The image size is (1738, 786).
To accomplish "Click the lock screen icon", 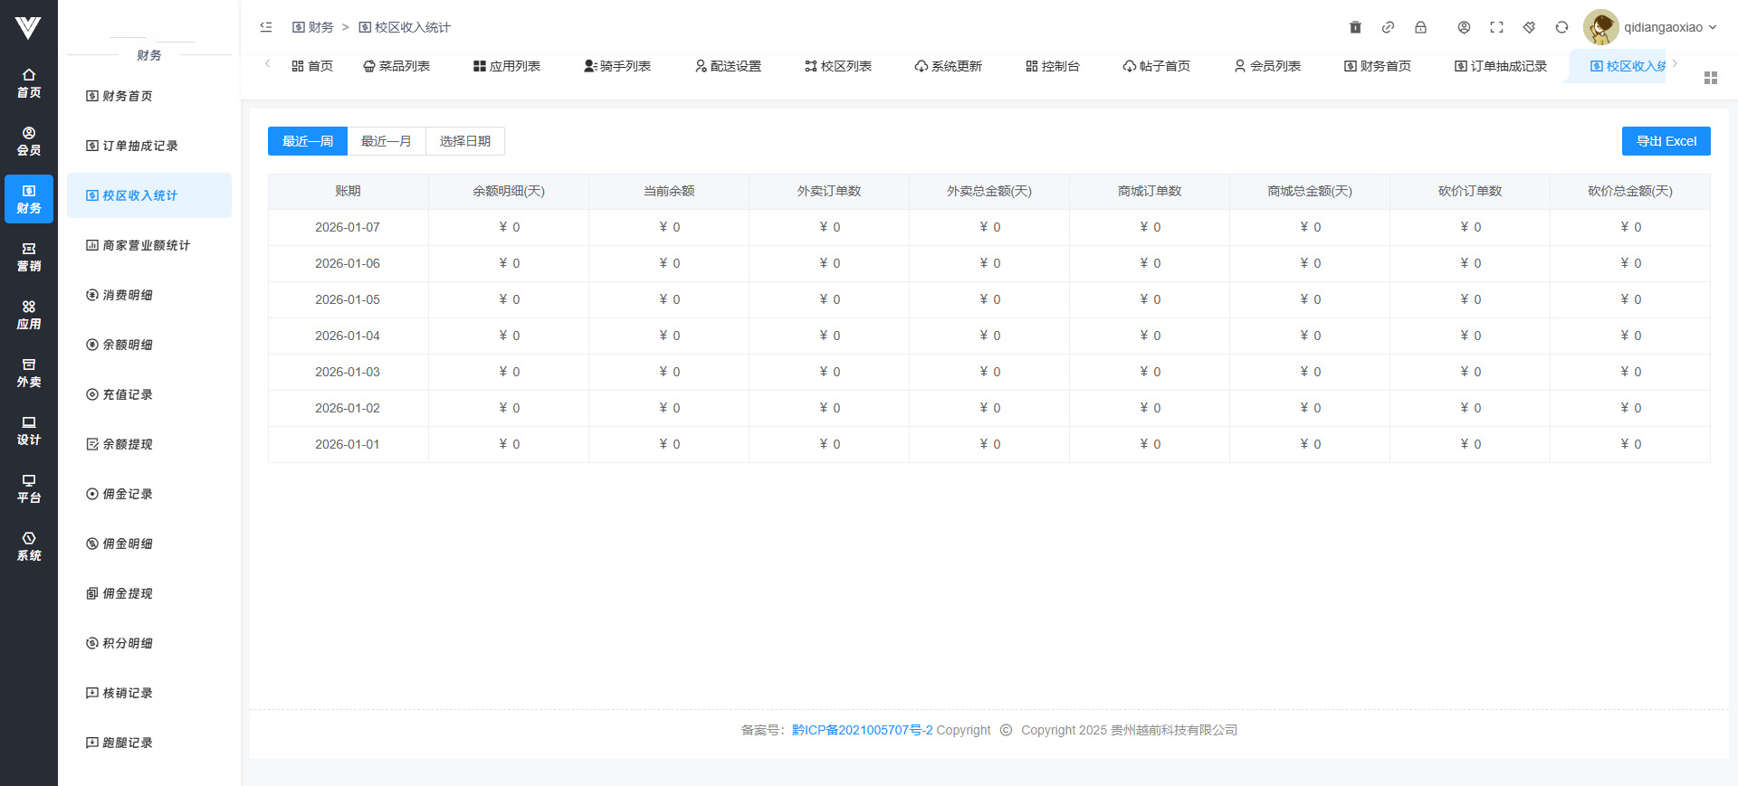I will click(1420, 27).
